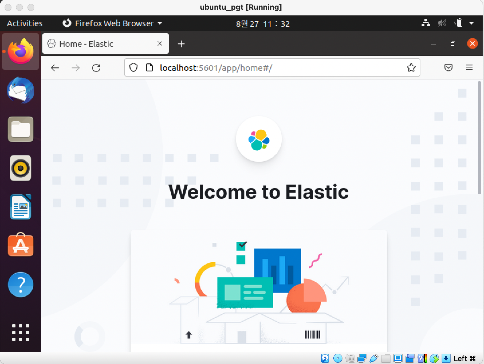Screen dimensions: 484x364
Task: Click VirtualBox display status icon
Action: tap(398, 358)
